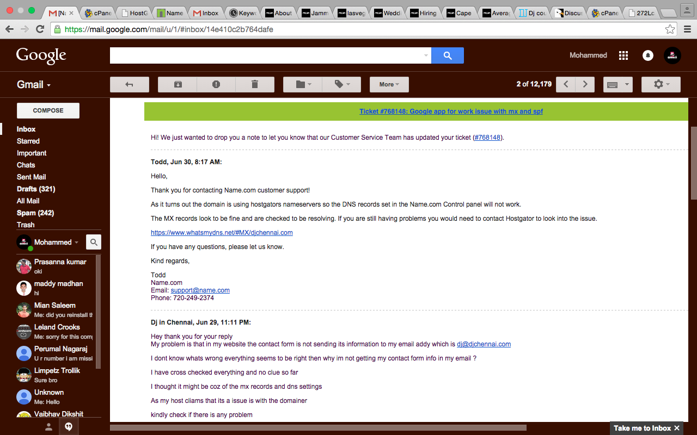
Task: Open chat with Prasanna kumar
Action: tap(54, 266)
